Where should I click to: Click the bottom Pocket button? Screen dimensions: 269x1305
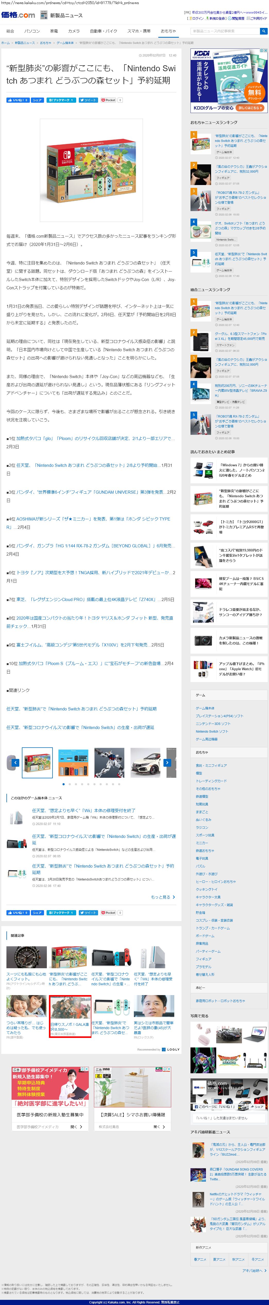(108, 912)
